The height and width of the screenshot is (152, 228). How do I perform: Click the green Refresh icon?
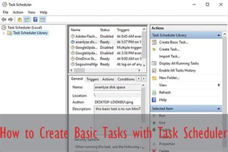154,92
